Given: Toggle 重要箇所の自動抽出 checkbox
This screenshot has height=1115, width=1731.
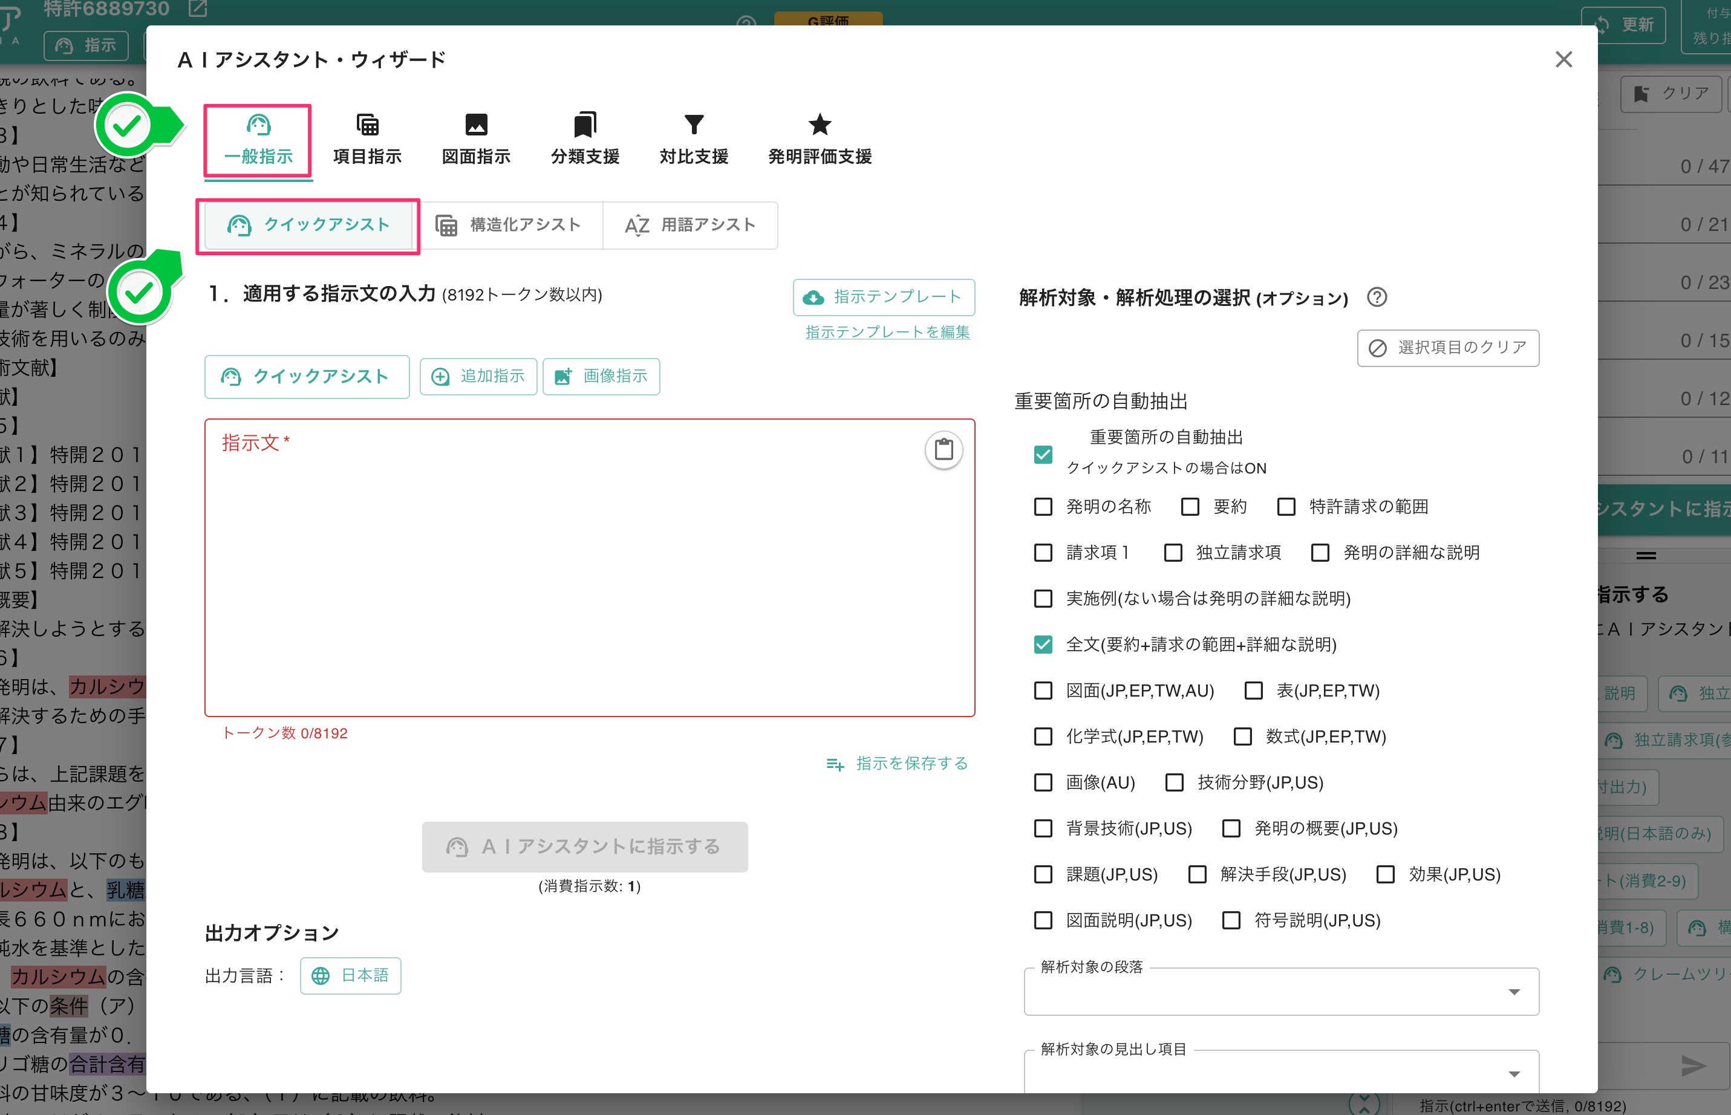Looking at the screenshot, I should coord(1043,454).
